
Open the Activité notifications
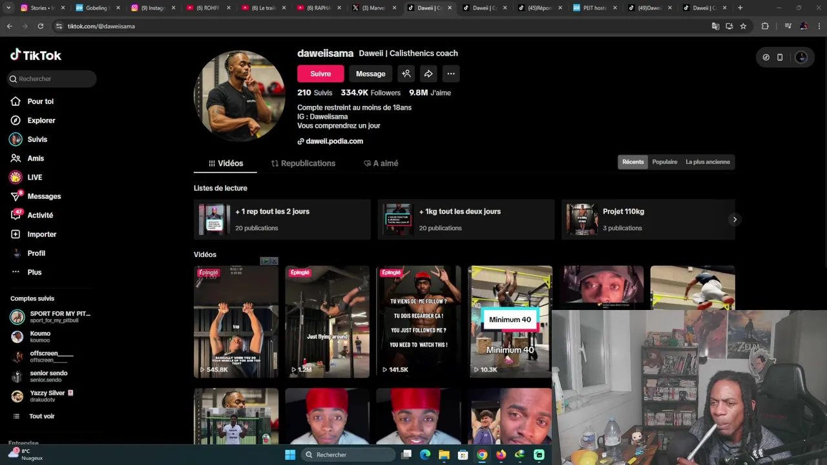point(40,215)
